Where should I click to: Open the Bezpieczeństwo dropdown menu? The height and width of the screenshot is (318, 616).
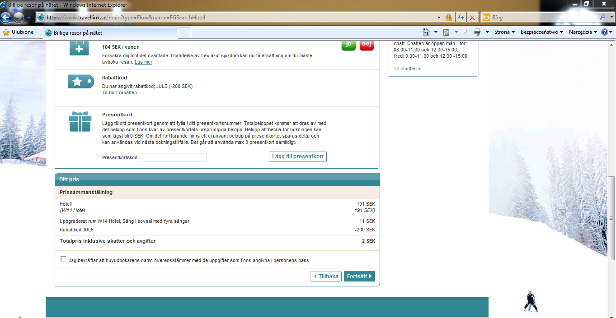(x=541, y=32)
